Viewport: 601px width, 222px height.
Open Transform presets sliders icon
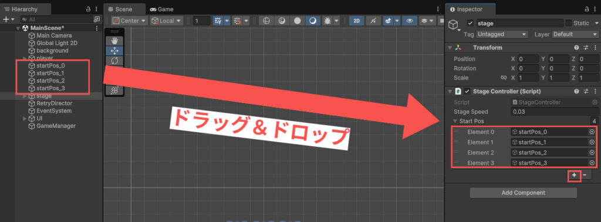586,48
